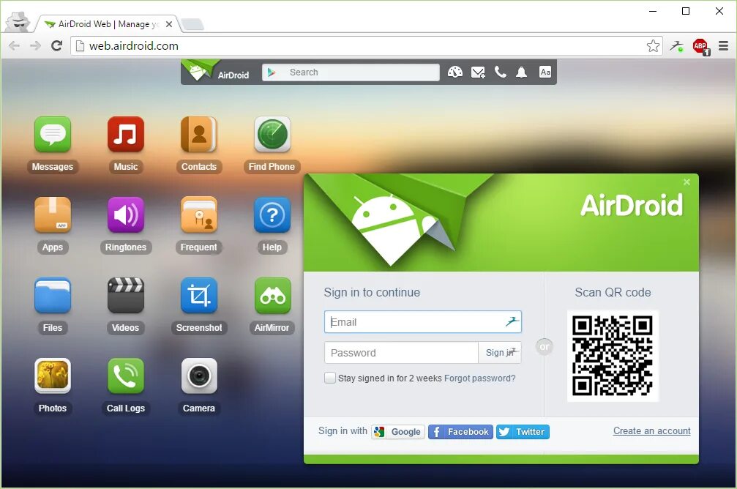
Task: Click the new message envelope icon in toolbar
Action: 478,72
